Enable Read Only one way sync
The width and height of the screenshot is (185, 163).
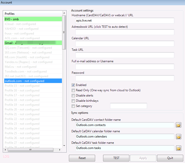pos(73,90)
